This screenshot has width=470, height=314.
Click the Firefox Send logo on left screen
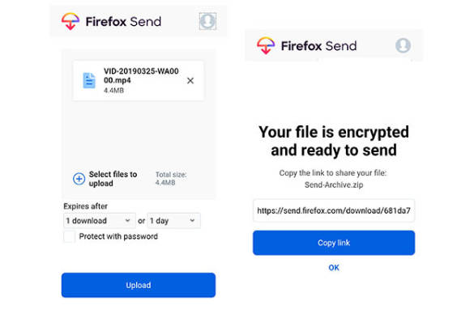pyautogui.click(x=70, y=21)
